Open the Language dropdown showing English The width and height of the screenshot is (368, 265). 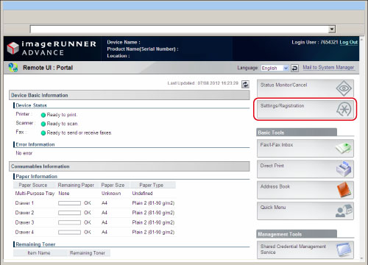(275, 68)
